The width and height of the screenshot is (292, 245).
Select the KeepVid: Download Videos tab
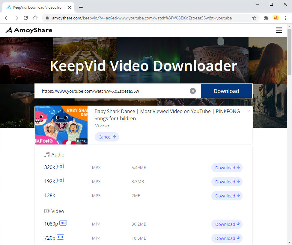coord(38,7)
